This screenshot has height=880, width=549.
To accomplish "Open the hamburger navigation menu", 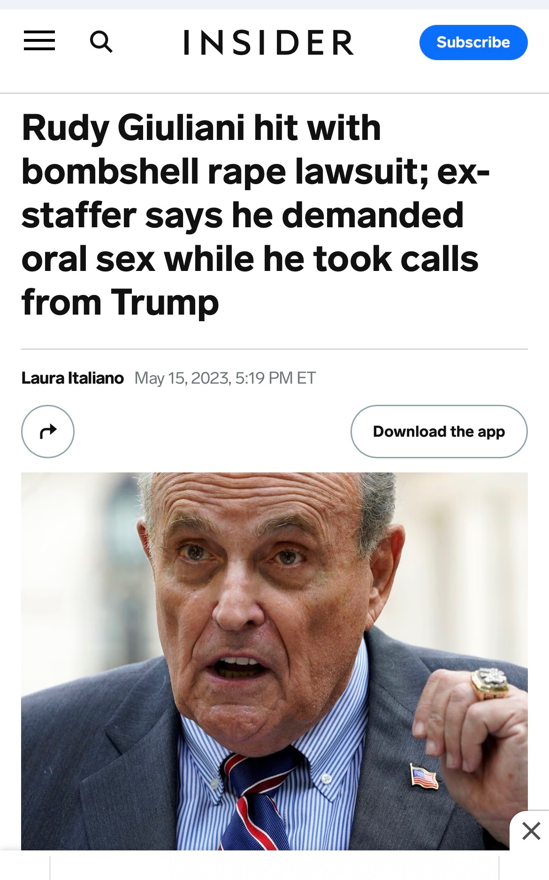I will (x=39, y=41).
